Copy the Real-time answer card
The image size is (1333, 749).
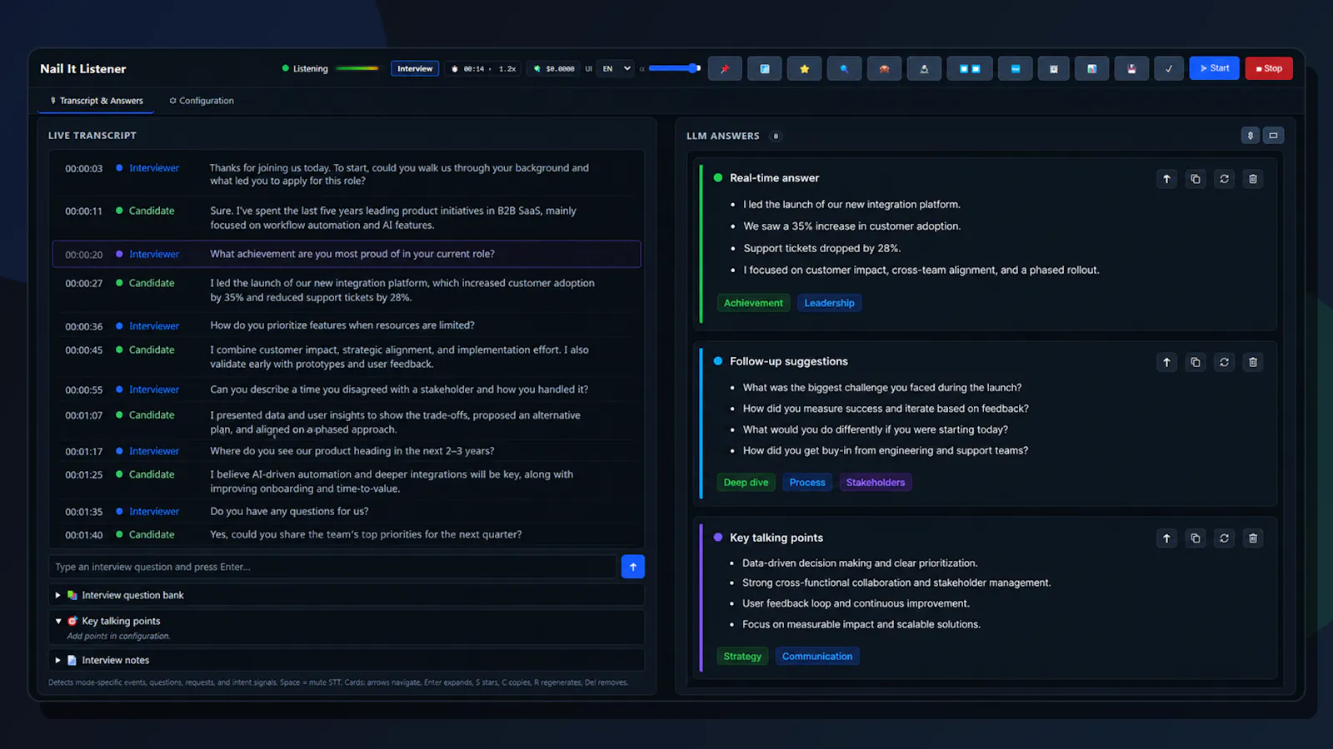pyautogui.click(x=1196, y=179)
